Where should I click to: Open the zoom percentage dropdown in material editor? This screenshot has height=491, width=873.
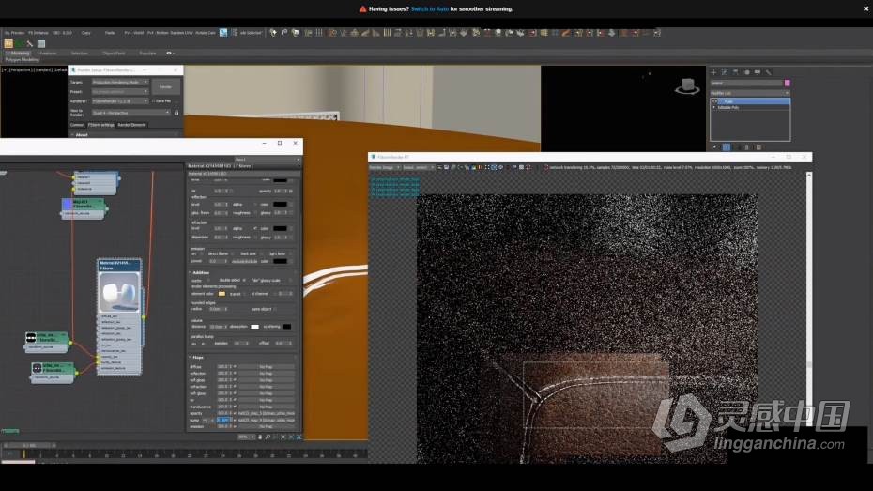[246, 437]
